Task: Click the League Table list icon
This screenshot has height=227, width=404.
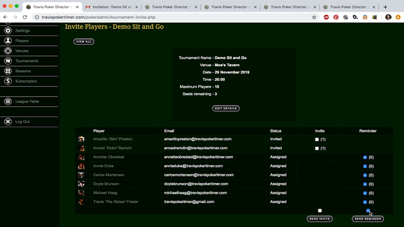Action: (8, 101)
